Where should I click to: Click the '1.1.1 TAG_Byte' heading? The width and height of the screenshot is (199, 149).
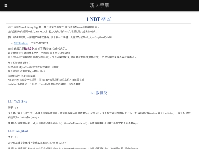[x=17, y=102]
